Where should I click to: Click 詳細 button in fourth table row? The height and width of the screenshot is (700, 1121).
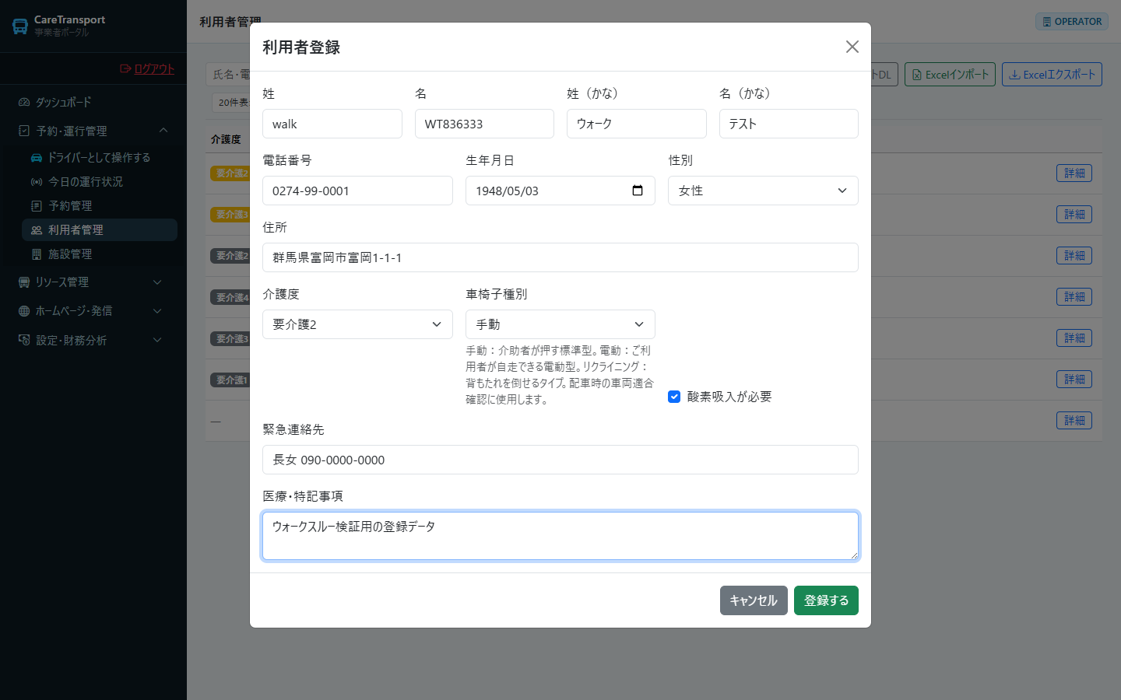1074,297
